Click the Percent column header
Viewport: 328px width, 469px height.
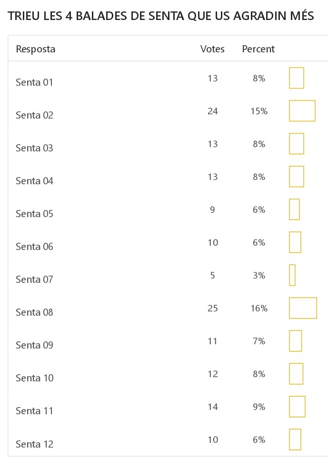click(258, 49)
